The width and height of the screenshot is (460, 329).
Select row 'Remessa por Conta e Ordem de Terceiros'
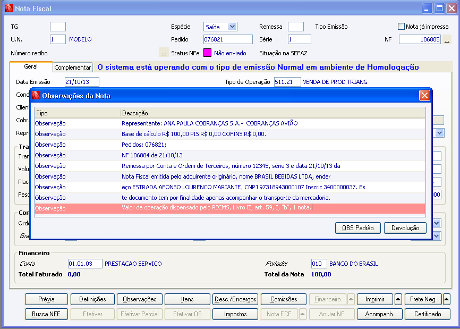point(229,166)
